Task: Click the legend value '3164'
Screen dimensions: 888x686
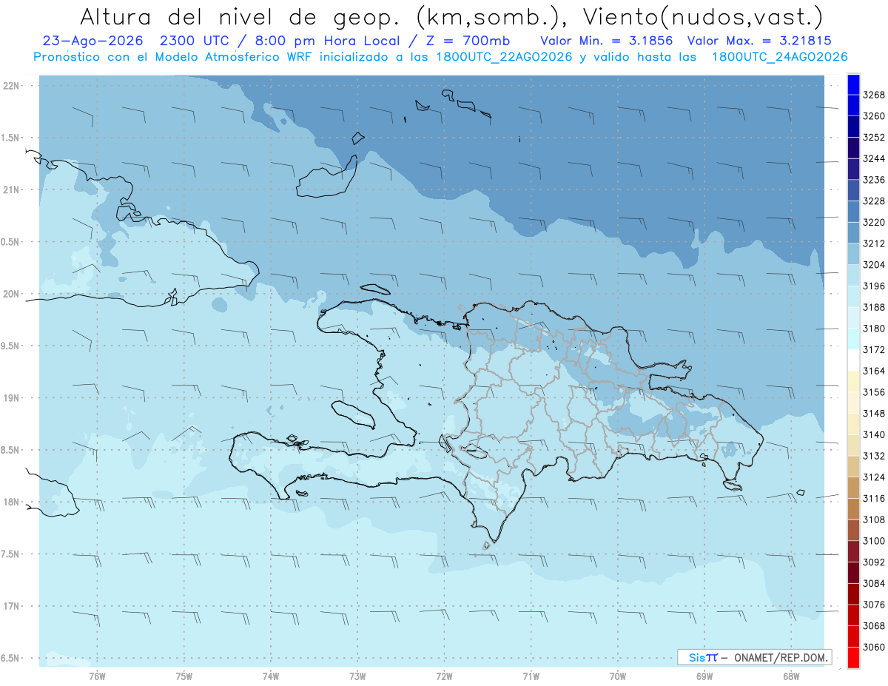Action: (x=874, y=371)
